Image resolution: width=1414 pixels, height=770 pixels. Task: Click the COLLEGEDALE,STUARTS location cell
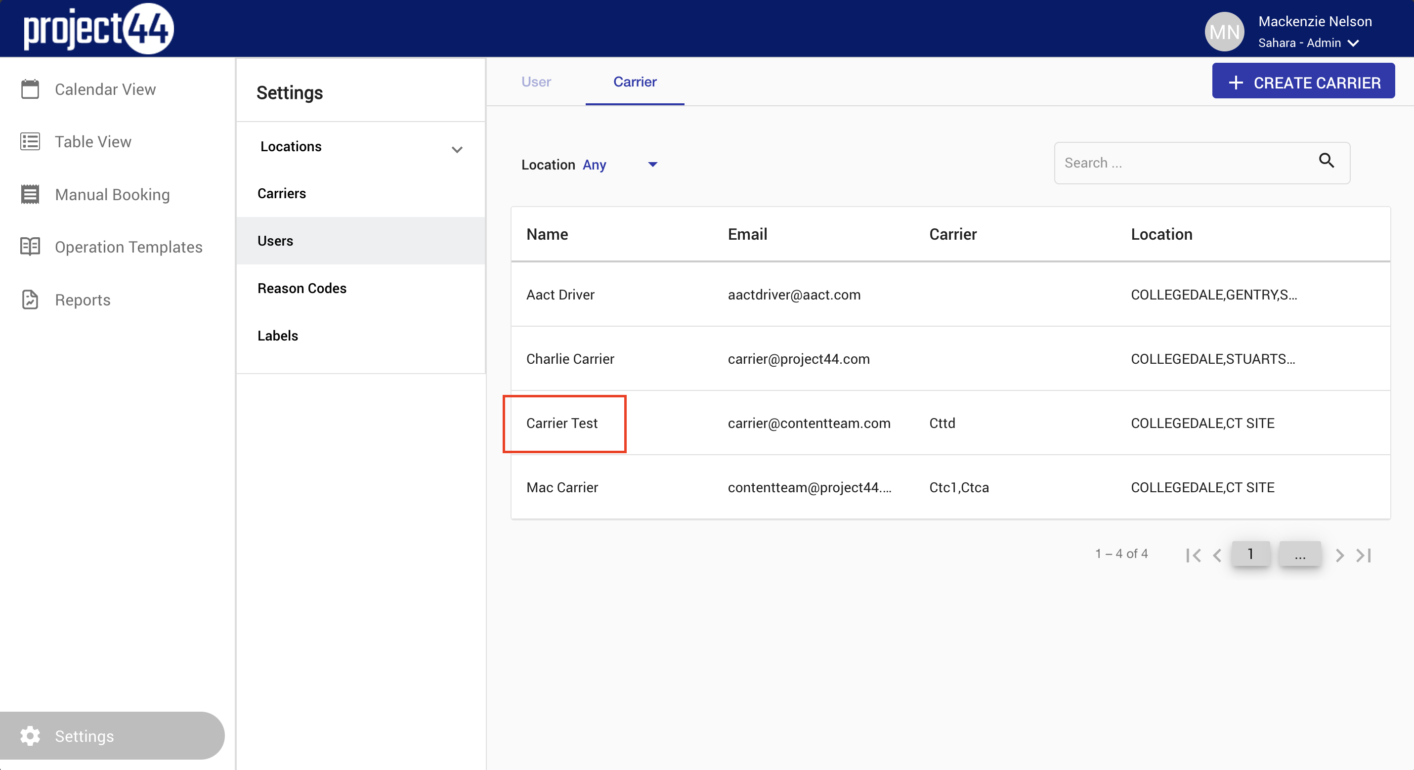tap(1212, 359)
